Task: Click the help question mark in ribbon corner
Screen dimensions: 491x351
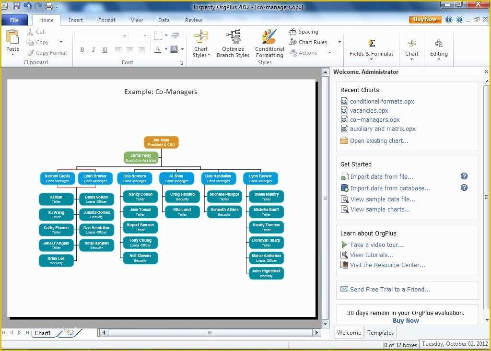Action: coord(459,19)
